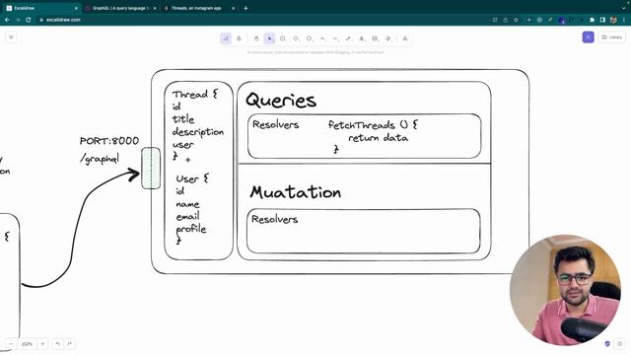631x355 pixels.
Task: Redo the last canvas action
Action: point(70,344)
